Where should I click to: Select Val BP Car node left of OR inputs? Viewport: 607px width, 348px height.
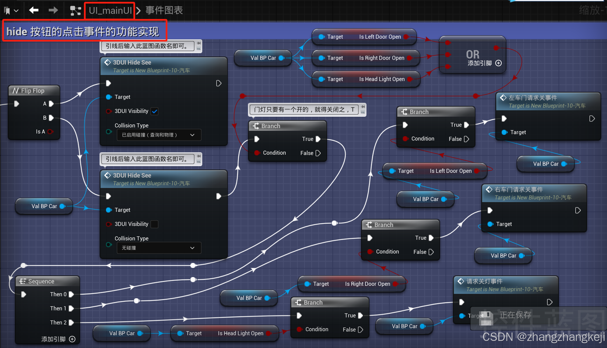pyautogui.click(x=263, y=58)
